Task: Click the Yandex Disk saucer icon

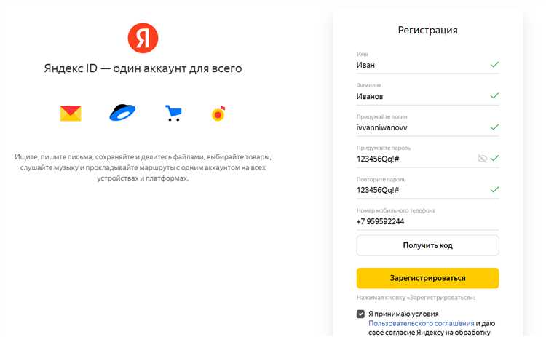Action: pyautogui.click(x=122, y=113)
